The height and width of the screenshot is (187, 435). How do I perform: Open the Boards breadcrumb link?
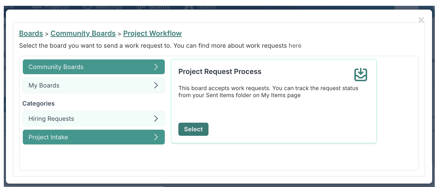31,33
